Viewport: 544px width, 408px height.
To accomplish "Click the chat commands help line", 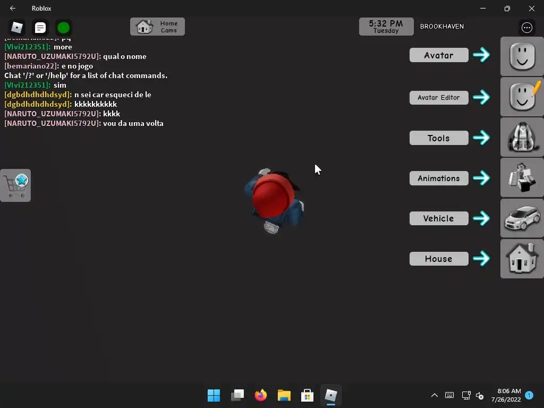I will (86, 75).
